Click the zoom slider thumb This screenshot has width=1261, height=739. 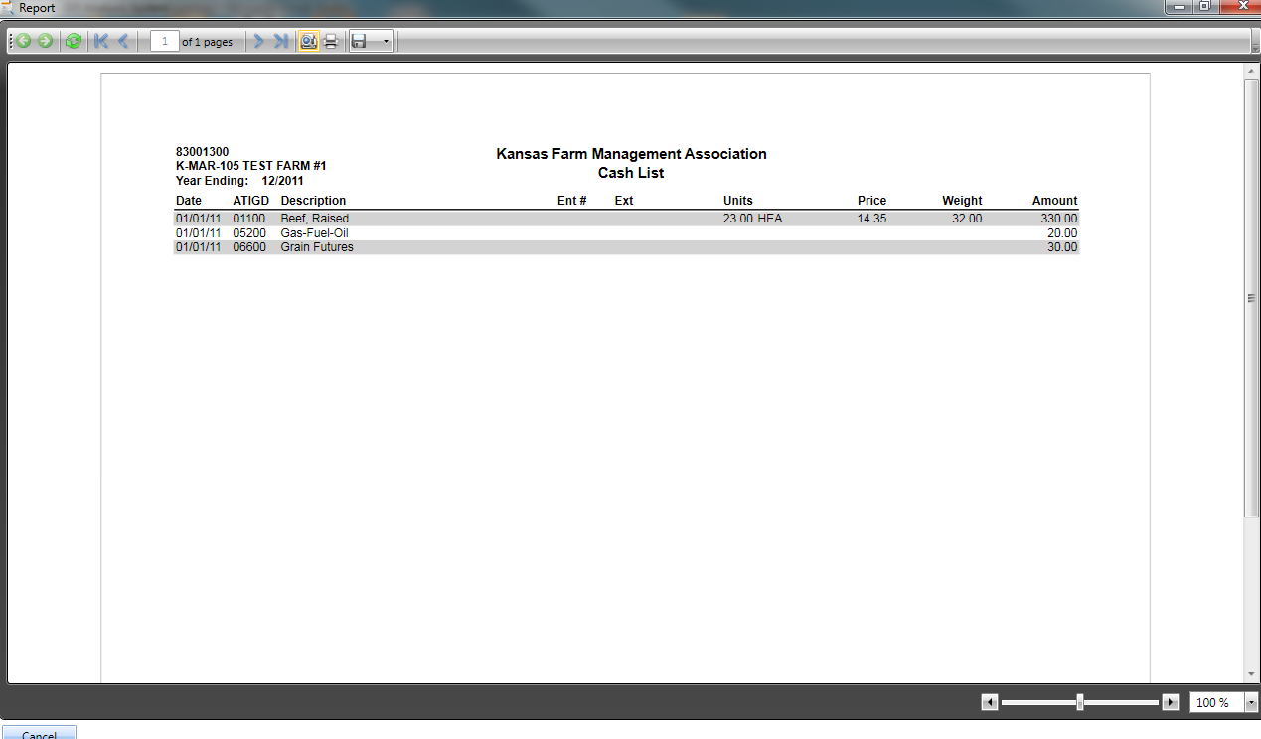coord(1080,702)
